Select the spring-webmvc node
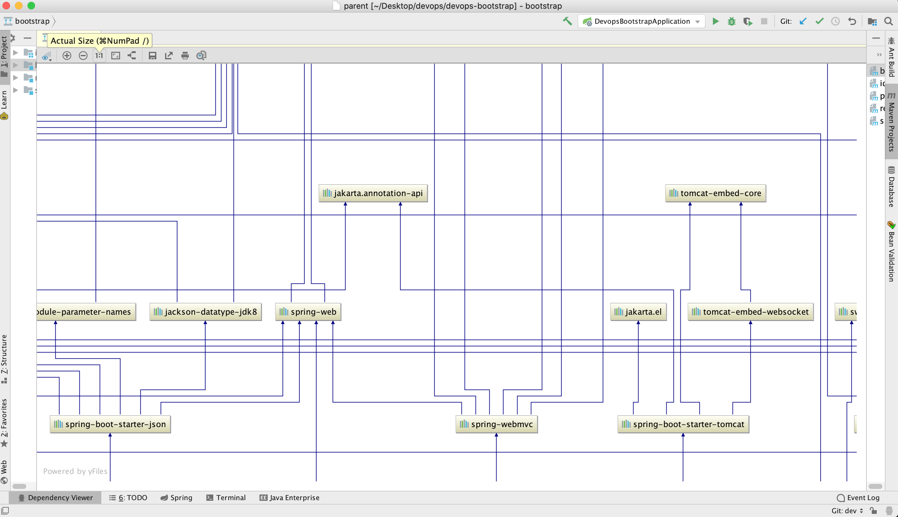898x517 pixels. click(x=497, y=424)
